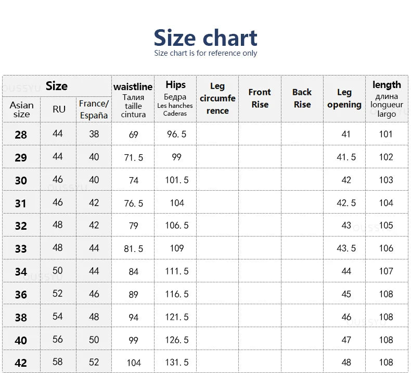
Task: Select the "waistline" column header
Action: [x=133, y=99]
